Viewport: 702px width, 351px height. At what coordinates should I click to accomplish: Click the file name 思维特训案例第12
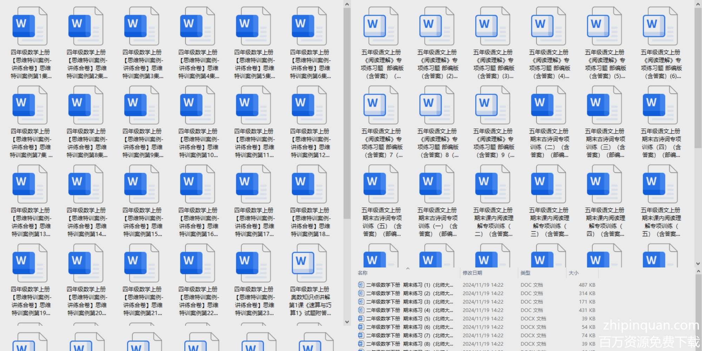coord(310,143)
